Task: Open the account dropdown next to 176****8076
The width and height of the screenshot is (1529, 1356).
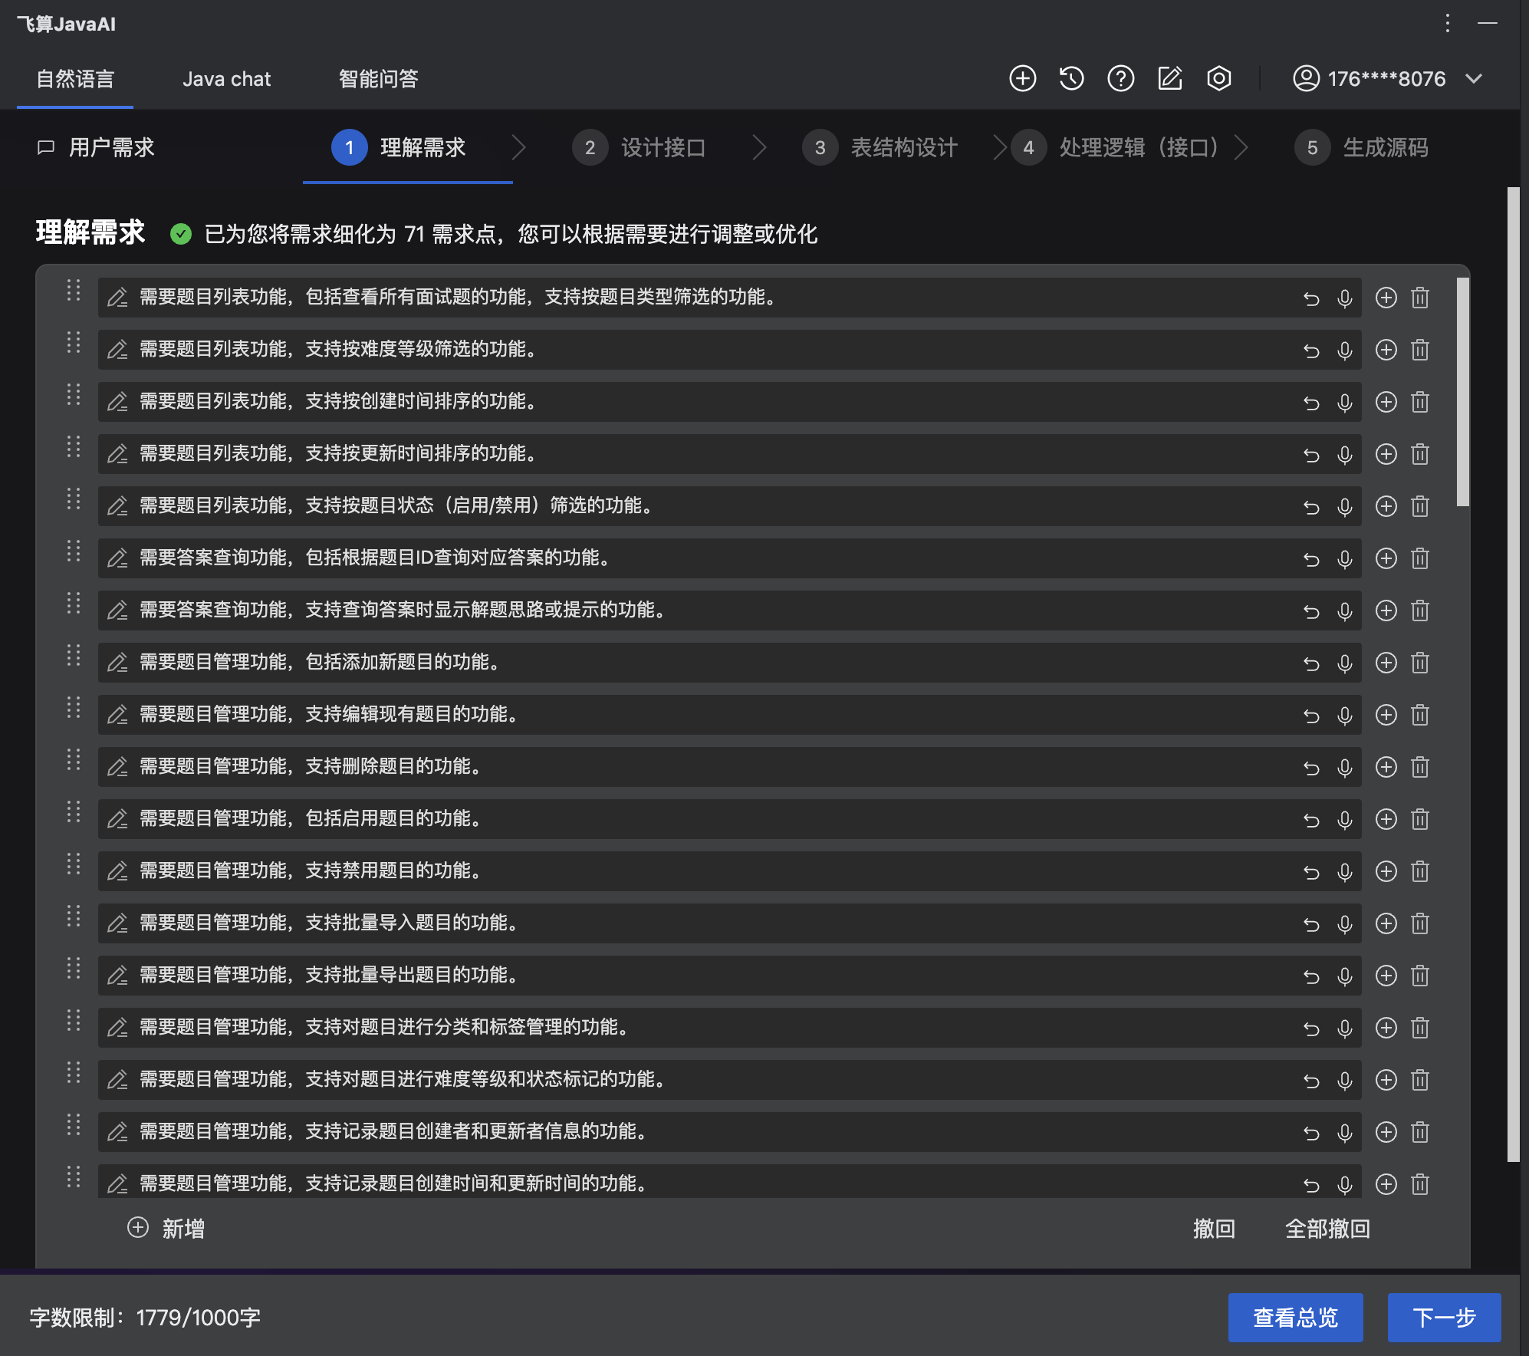Action: [1474, 78]
